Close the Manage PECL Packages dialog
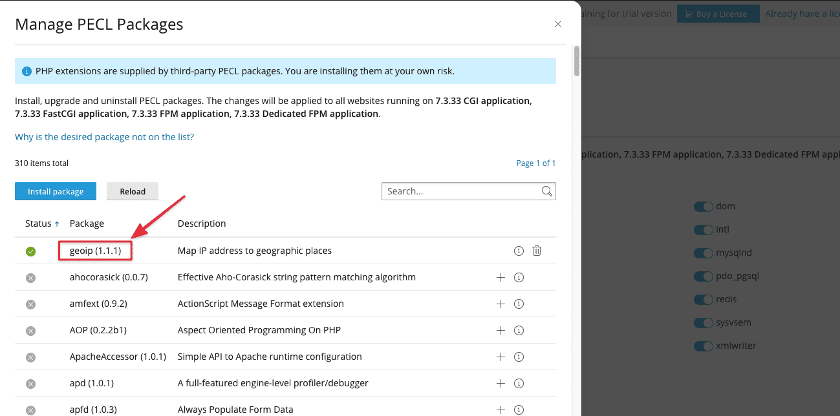Viewport: 840px width, 416px height. pos(558,24)
